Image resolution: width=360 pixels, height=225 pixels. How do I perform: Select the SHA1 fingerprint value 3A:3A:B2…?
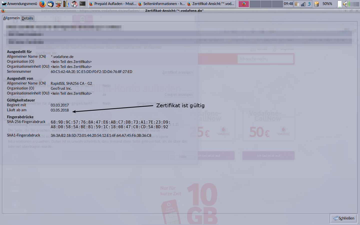click(x=101, y=135)
